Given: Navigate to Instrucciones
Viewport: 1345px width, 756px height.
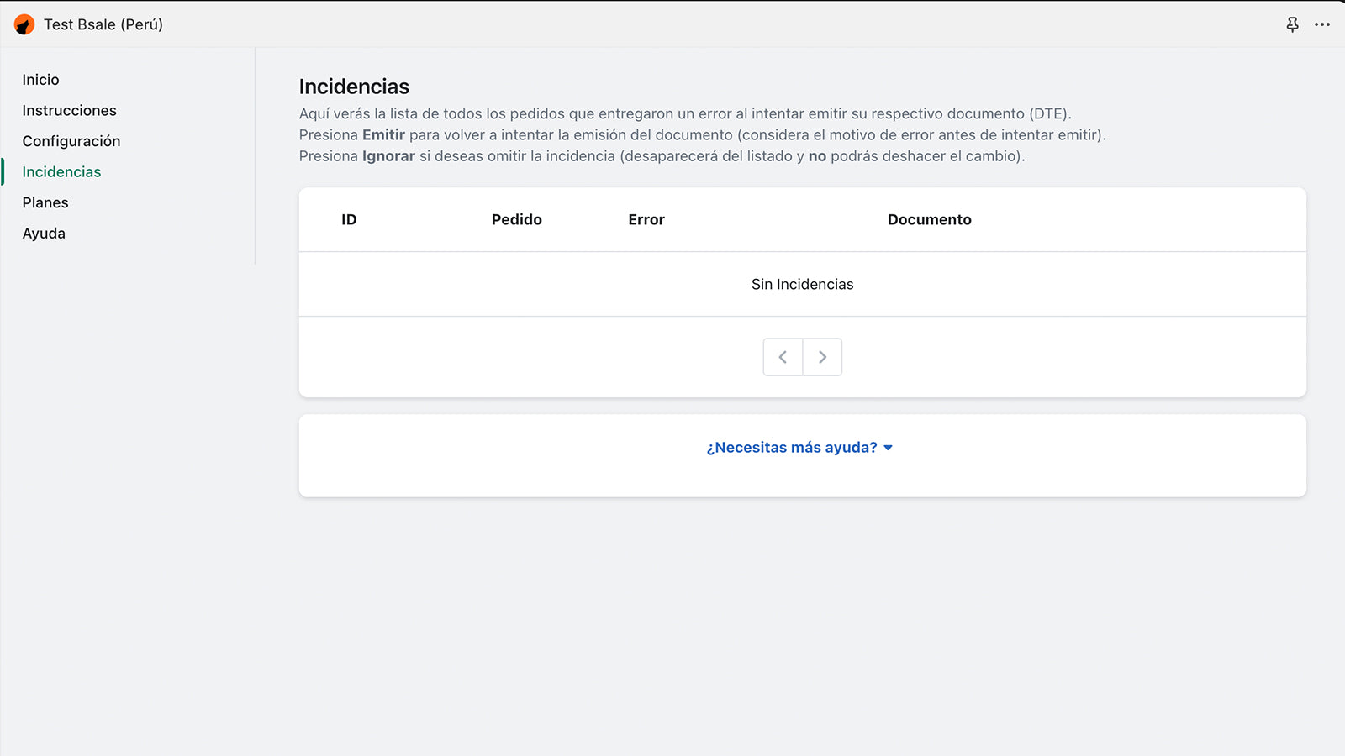Looking at the screenshot, I should (69, 110).
